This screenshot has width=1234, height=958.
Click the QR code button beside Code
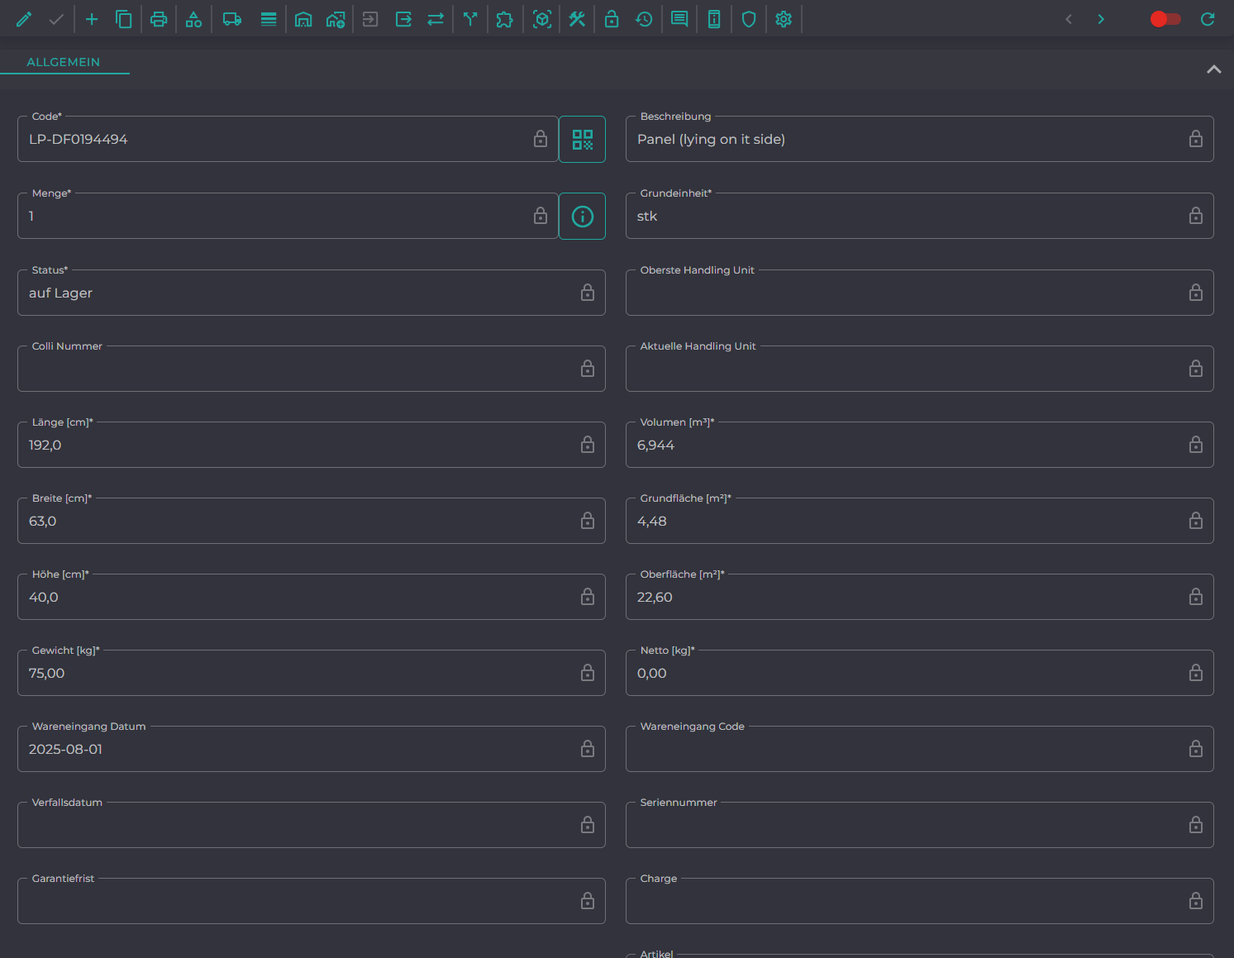[x=583, y=140]
